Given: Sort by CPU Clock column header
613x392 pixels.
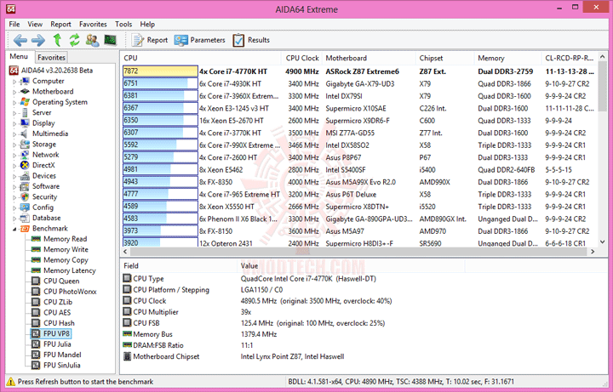Looking at the screenshot, I should coord(302,58).
